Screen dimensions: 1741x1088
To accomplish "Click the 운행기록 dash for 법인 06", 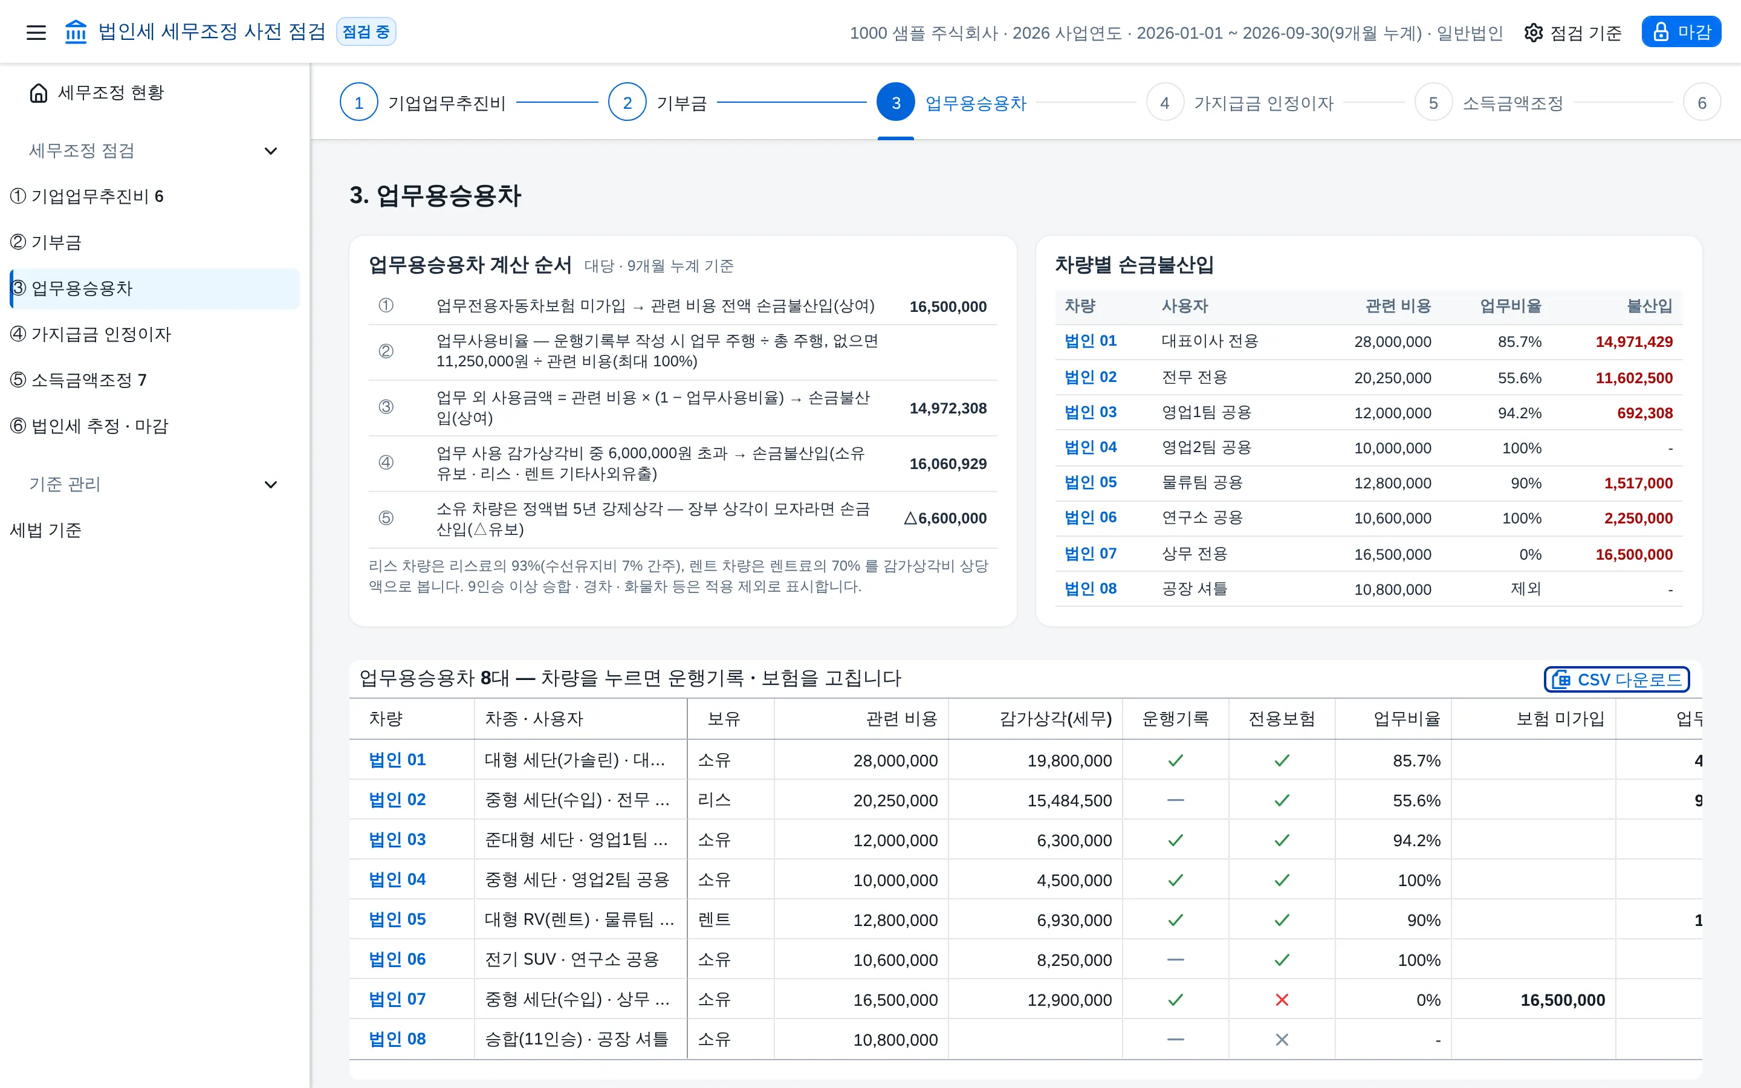I will coord(1176,959).
